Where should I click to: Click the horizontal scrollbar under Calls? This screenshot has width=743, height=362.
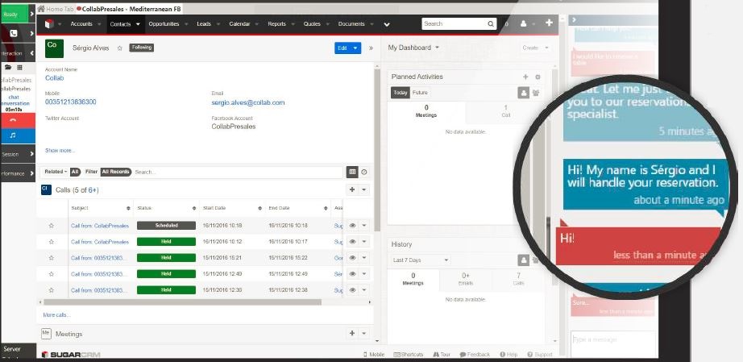(182, 302)
